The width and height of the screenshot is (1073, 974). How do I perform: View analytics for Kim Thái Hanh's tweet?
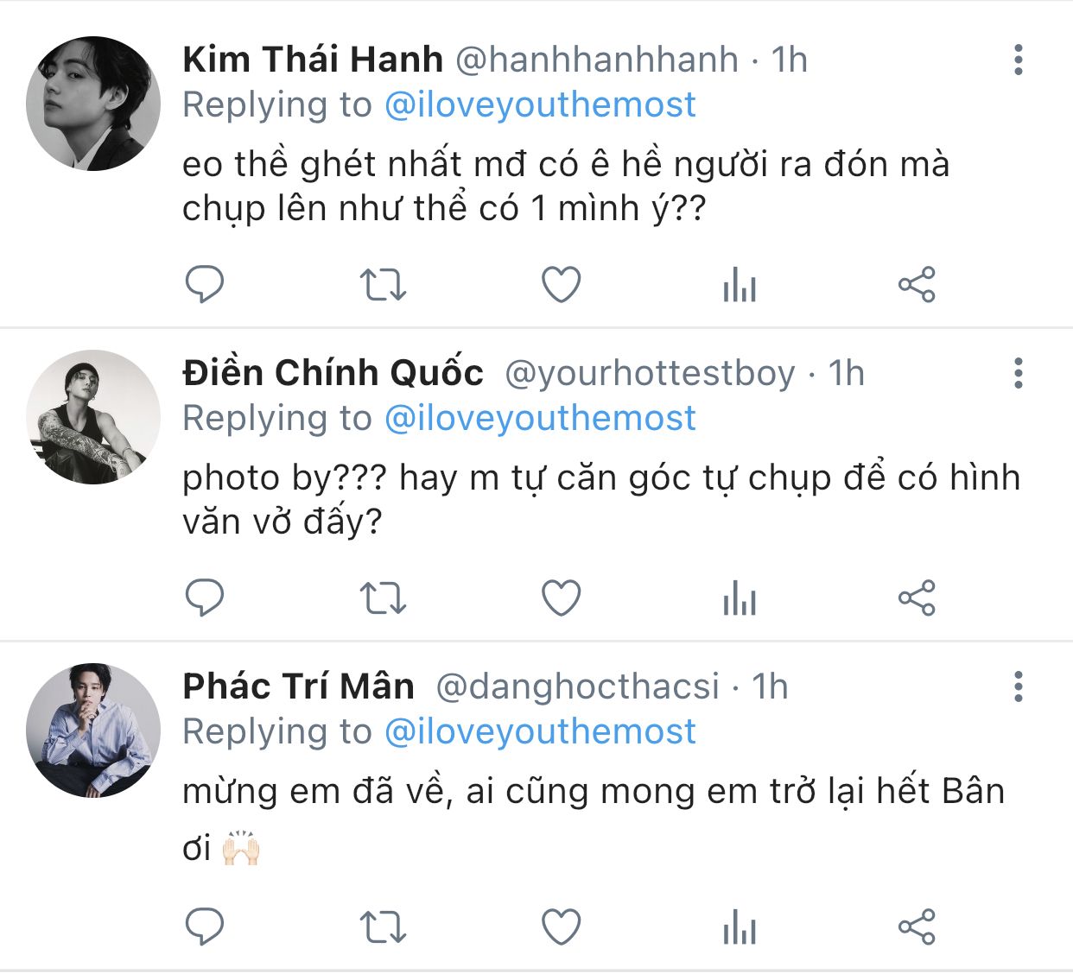(740, 284)
